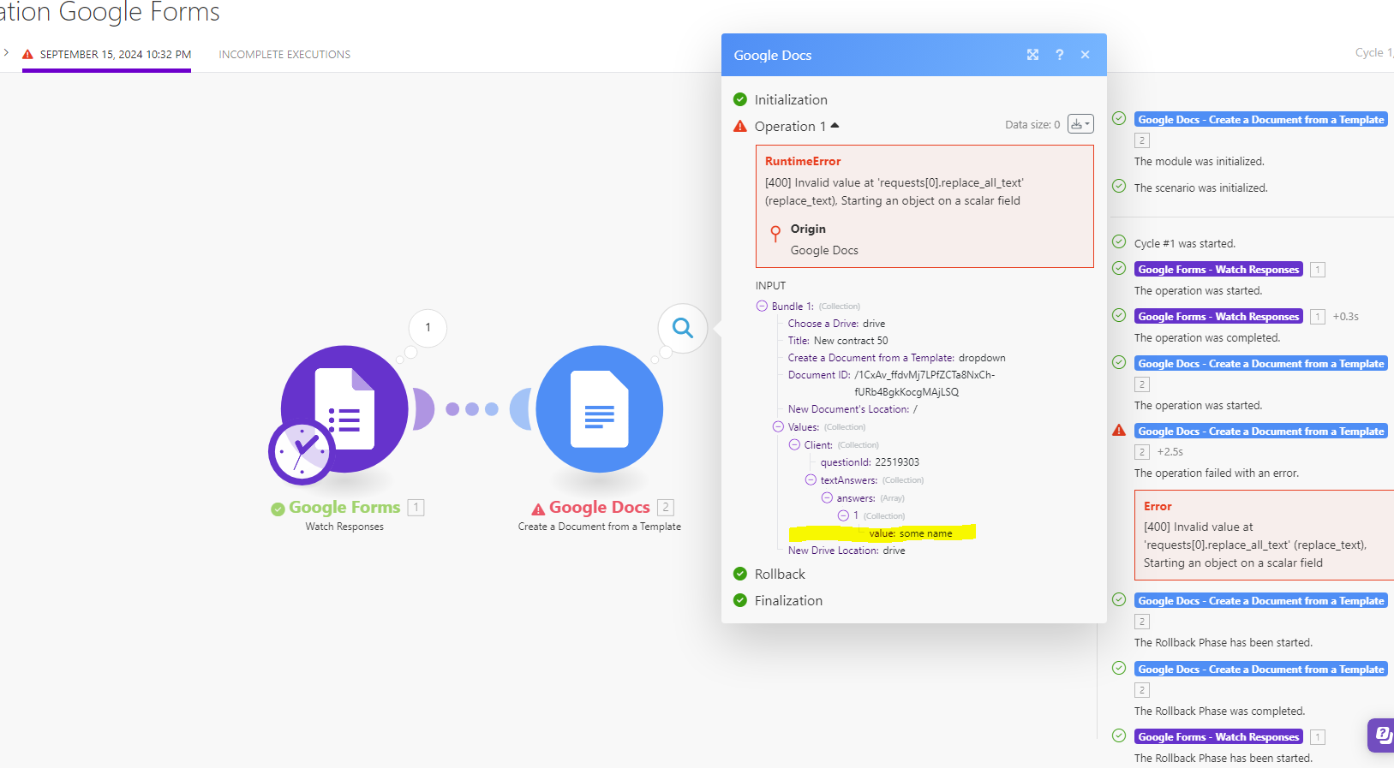This screenshot has height=768, width=1394.
Task: Click Google Docs tag above 'The Rollback Phase was completed'
Action: point(1261,670)
